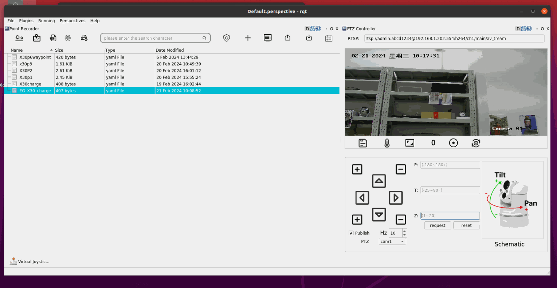This screenshot has height=288, width=557.
Task: Click the plus icon in Point Recorder toolbar
Action: tap(248, 38)
